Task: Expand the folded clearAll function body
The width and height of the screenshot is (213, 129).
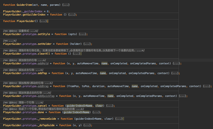Action: coord(76,54)
